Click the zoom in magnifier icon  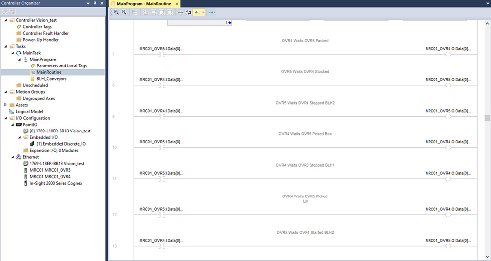(116, 12)
